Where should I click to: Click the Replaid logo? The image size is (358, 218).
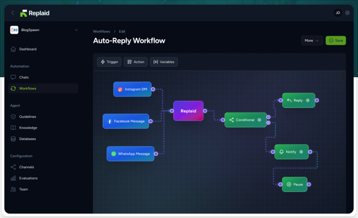(35, 13)
